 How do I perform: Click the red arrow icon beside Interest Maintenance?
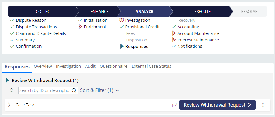click(x=174, y=40)
